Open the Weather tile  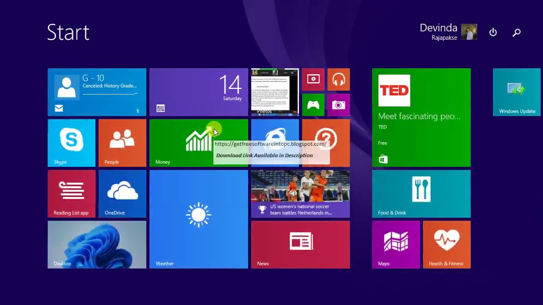click(x=199, y=219)
